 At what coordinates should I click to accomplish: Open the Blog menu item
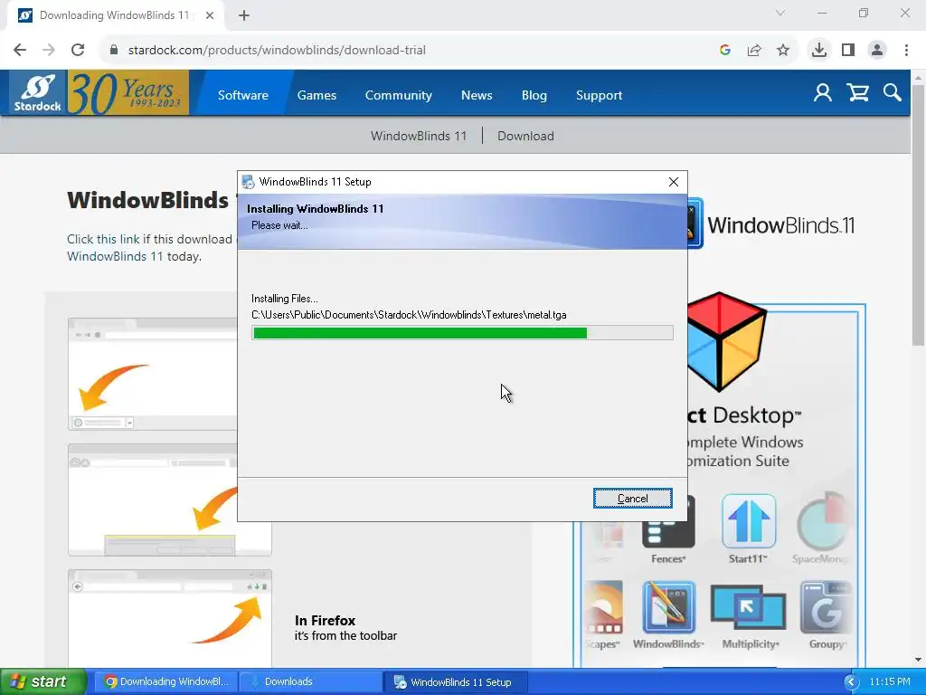click(x=534, y=95)
